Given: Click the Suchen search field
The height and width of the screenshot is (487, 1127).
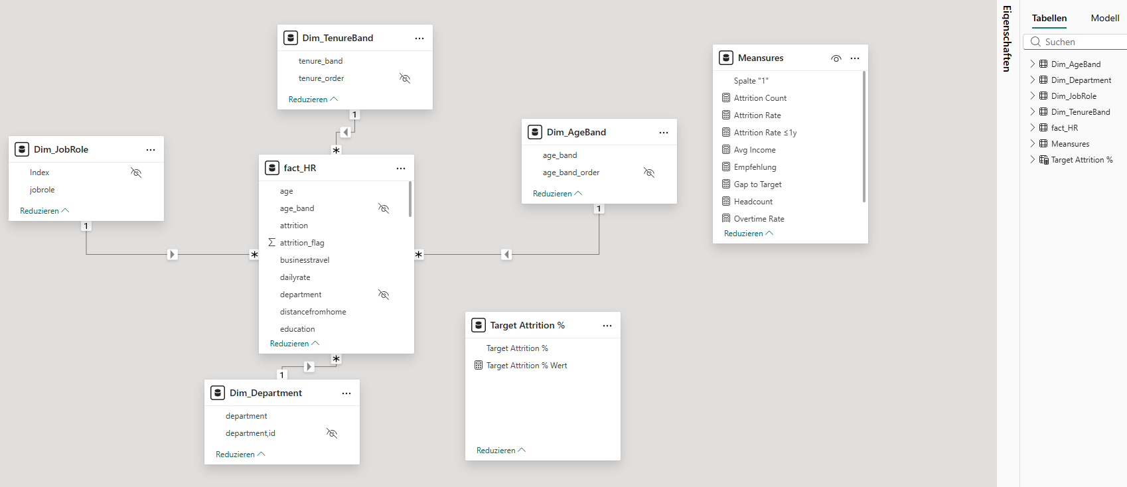Looking at the screenshot, I should (x=1075, y=42).
